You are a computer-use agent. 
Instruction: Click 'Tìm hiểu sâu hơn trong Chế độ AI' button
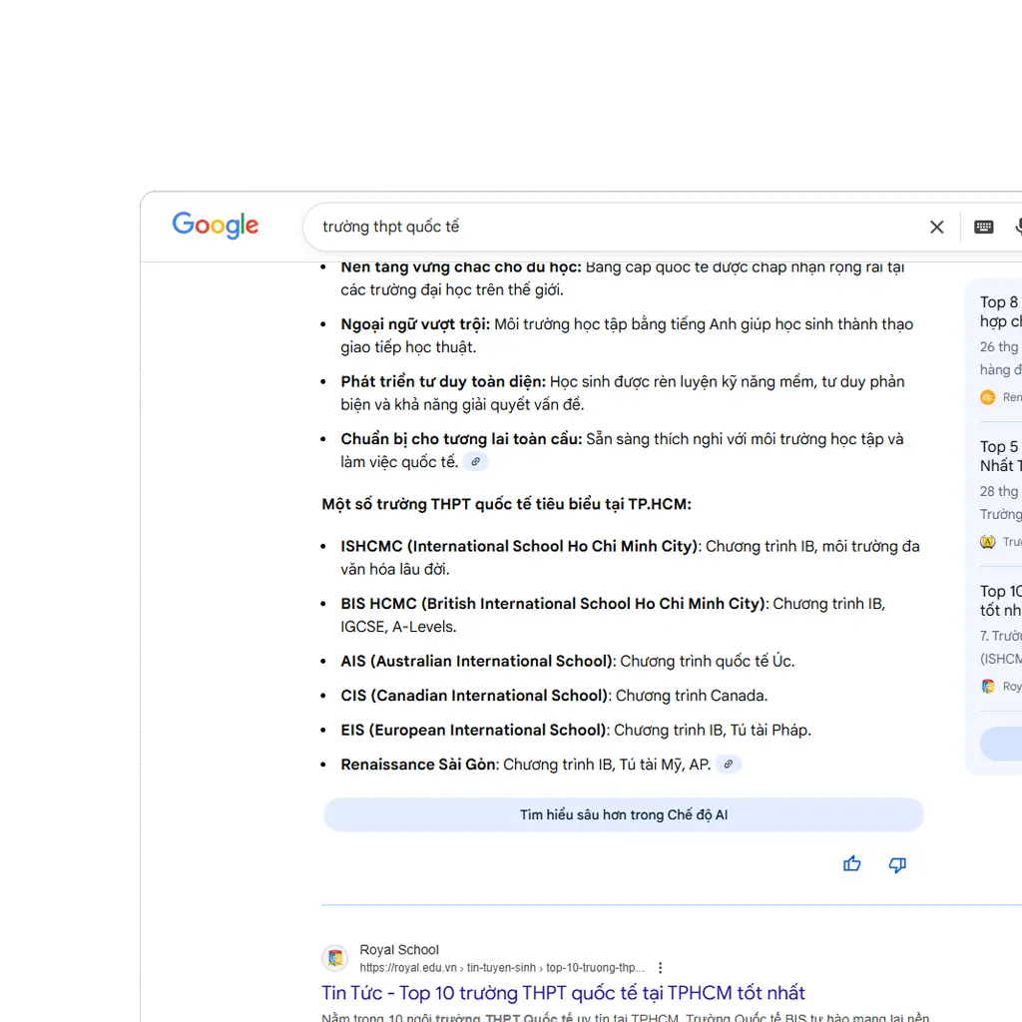click(623, 815)
